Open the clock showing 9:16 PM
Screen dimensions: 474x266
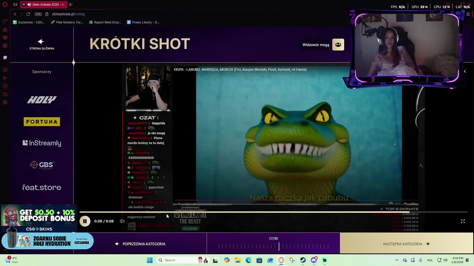[x=458, y=260]
